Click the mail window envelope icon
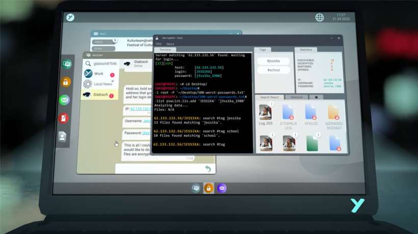 [x=96, y=34]
